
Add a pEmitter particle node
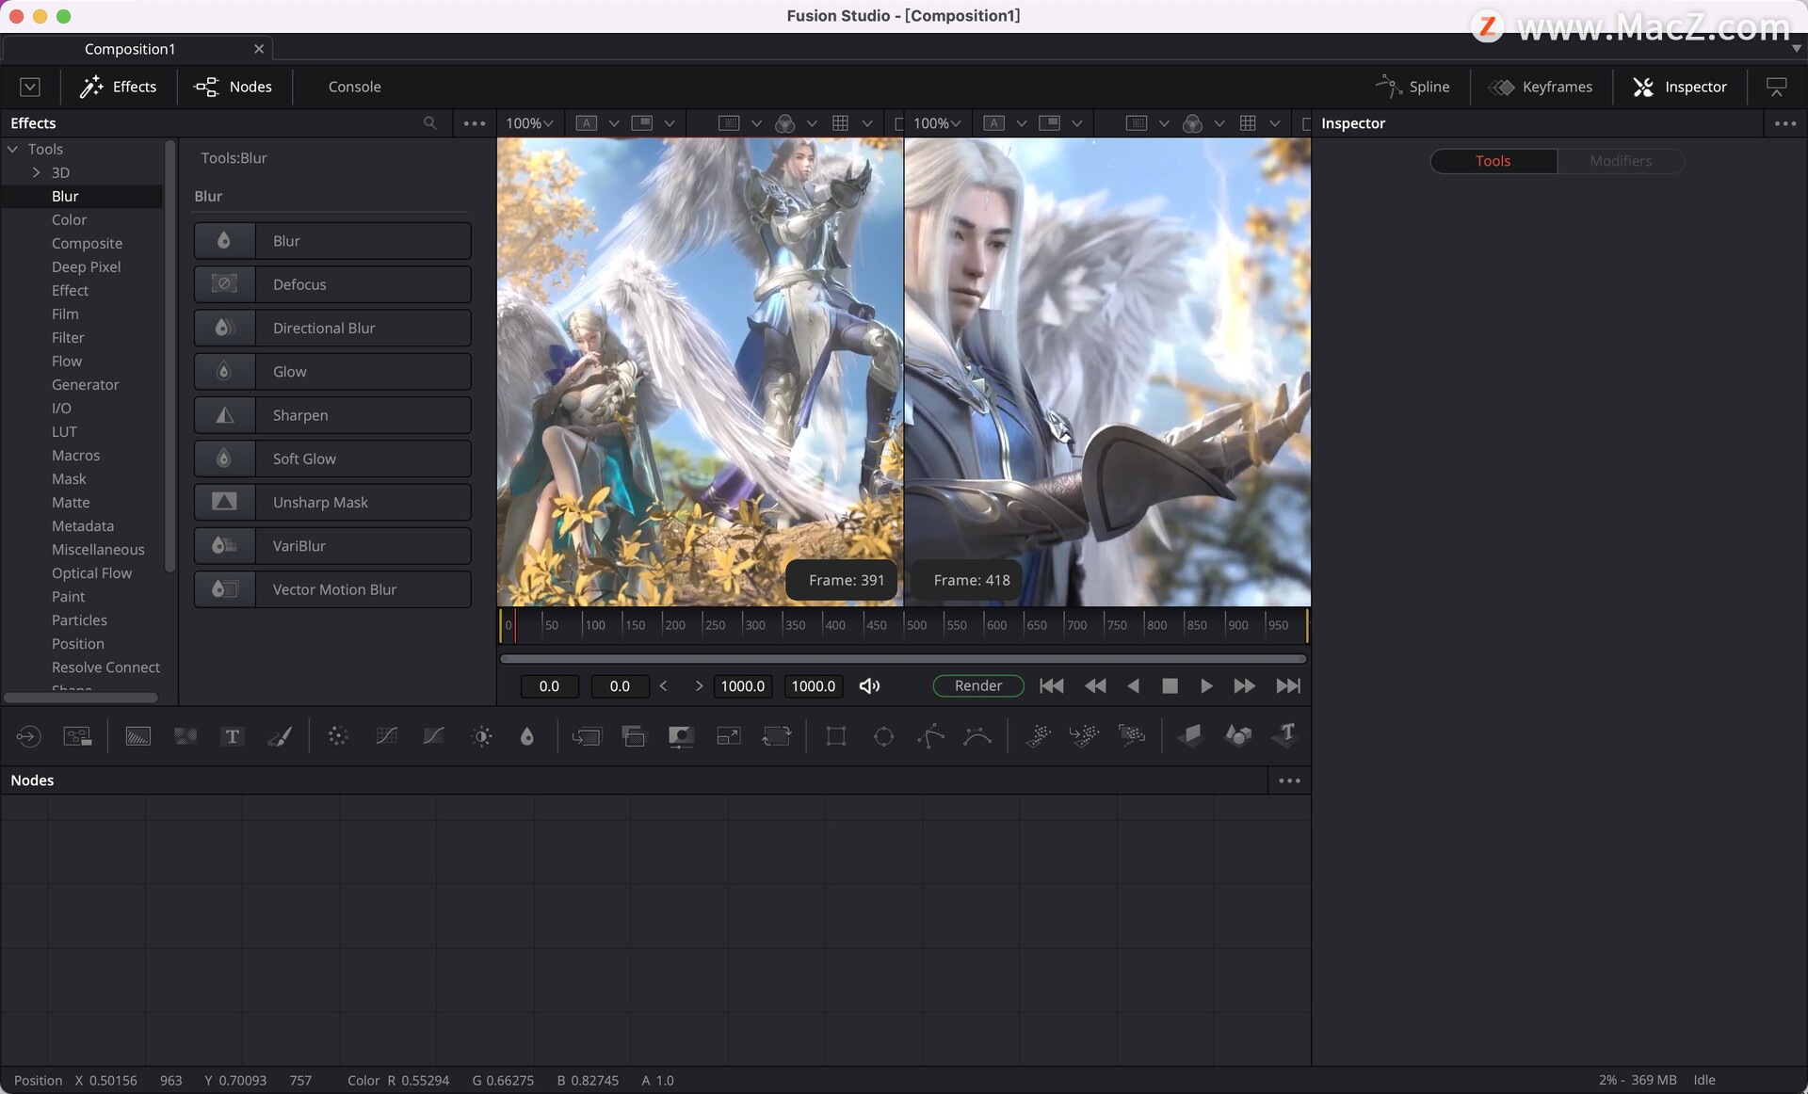pos(1037,736)
